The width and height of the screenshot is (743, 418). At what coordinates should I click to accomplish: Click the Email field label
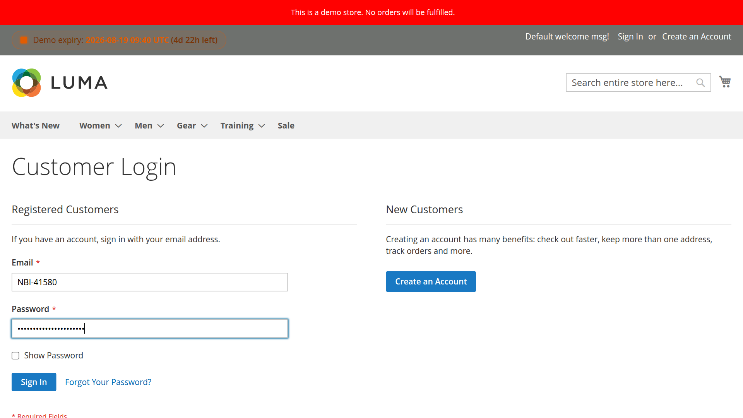point(22,262)
